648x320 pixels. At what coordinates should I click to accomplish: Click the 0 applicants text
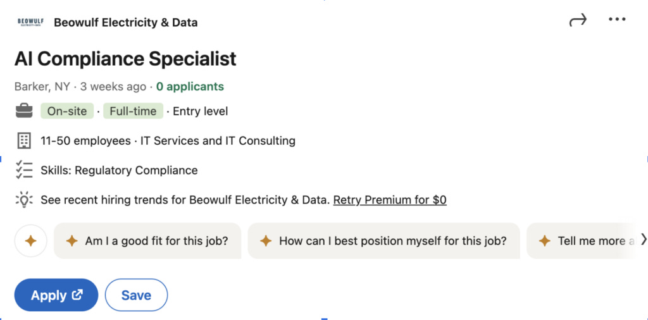click(x=190, y=87)
